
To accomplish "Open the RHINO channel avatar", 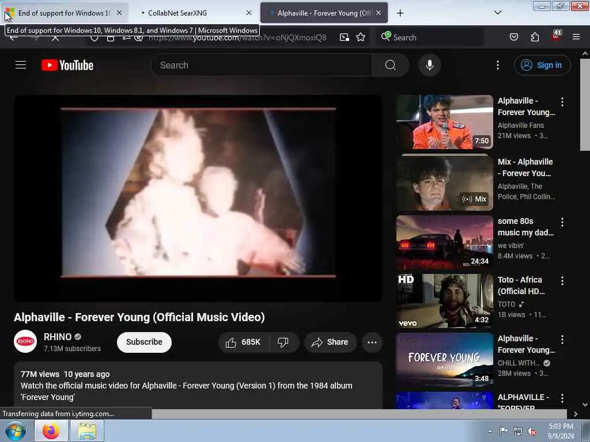I will 25,341.
